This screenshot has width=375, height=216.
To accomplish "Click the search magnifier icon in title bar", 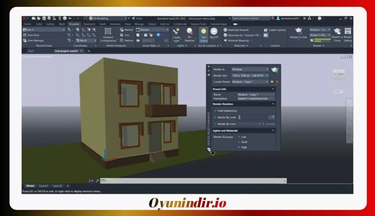I will click(272, 18).
